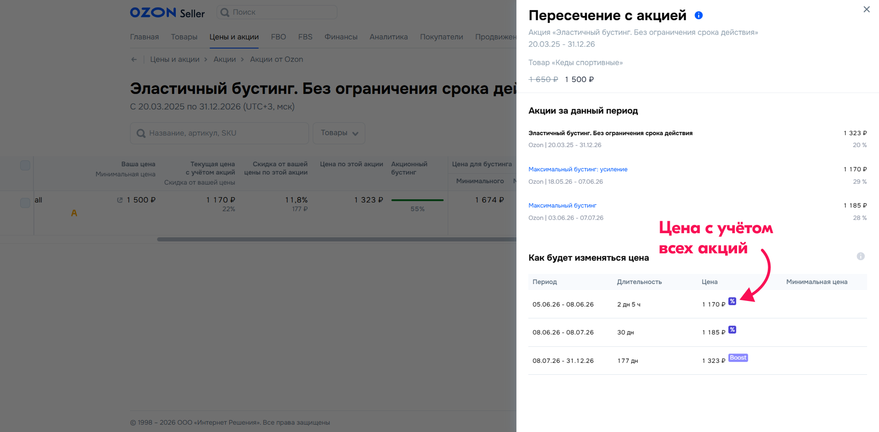This screenshot has height=432, width=879.
Task: Open the Аналитика tab
Action: pos(389,37)
